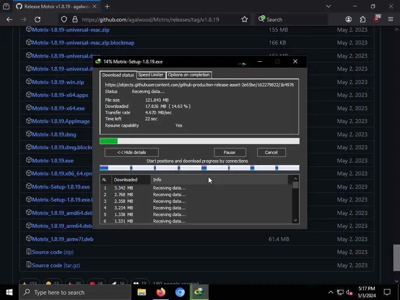Image resolution: width=400 pixels, height=300 pixels.
Task: Open the muted volume tray icon
Action: [x=350, y=292]
